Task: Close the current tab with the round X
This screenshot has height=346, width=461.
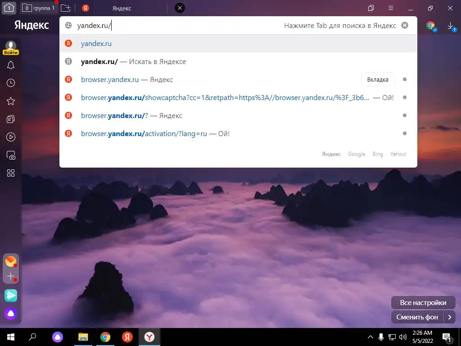Action: [180, 8]
